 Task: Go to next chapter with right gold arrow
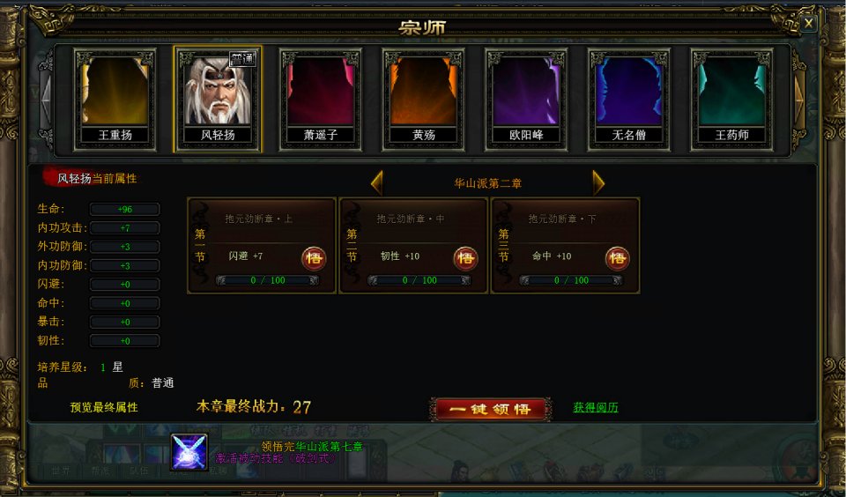[598, 183]
